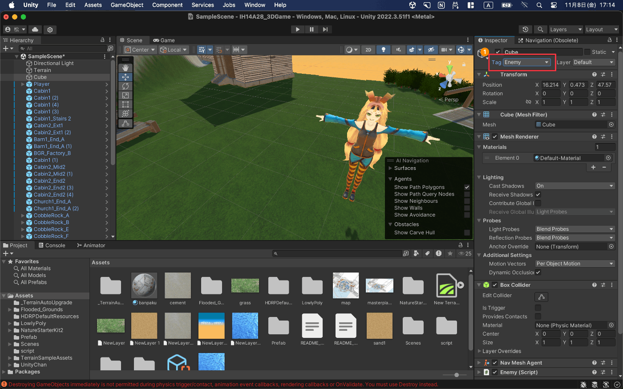
Task: Click the Edit Collider button icon
Action: (541, 297)
